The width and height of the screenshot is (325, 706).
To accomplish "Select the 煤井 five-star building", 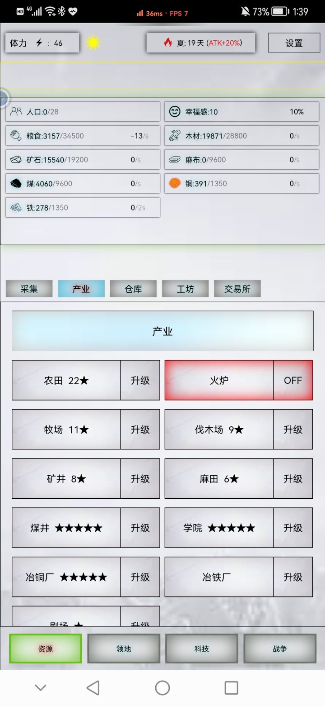I will (66, 528).
